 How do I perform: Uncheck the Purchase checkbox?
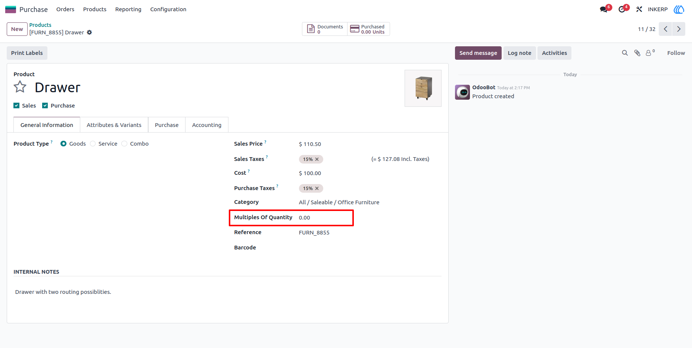tap(45, 106)
